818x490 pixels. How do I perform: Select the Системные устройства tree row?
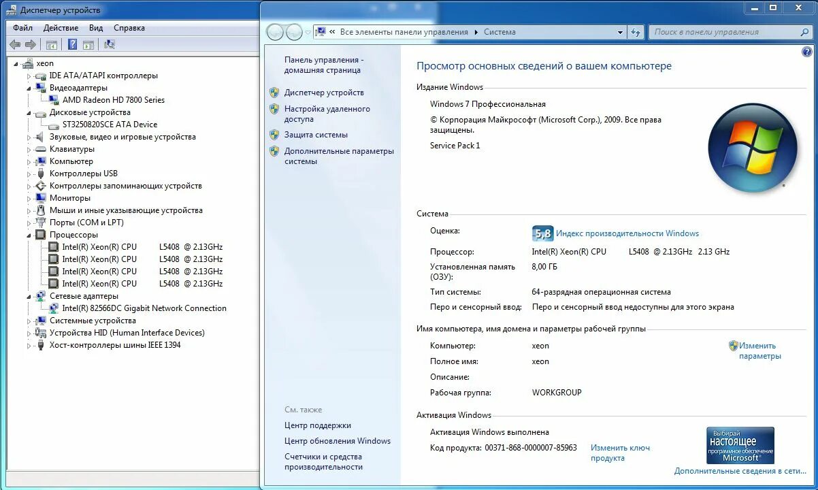pyautogui.click(x=93, y=321)
